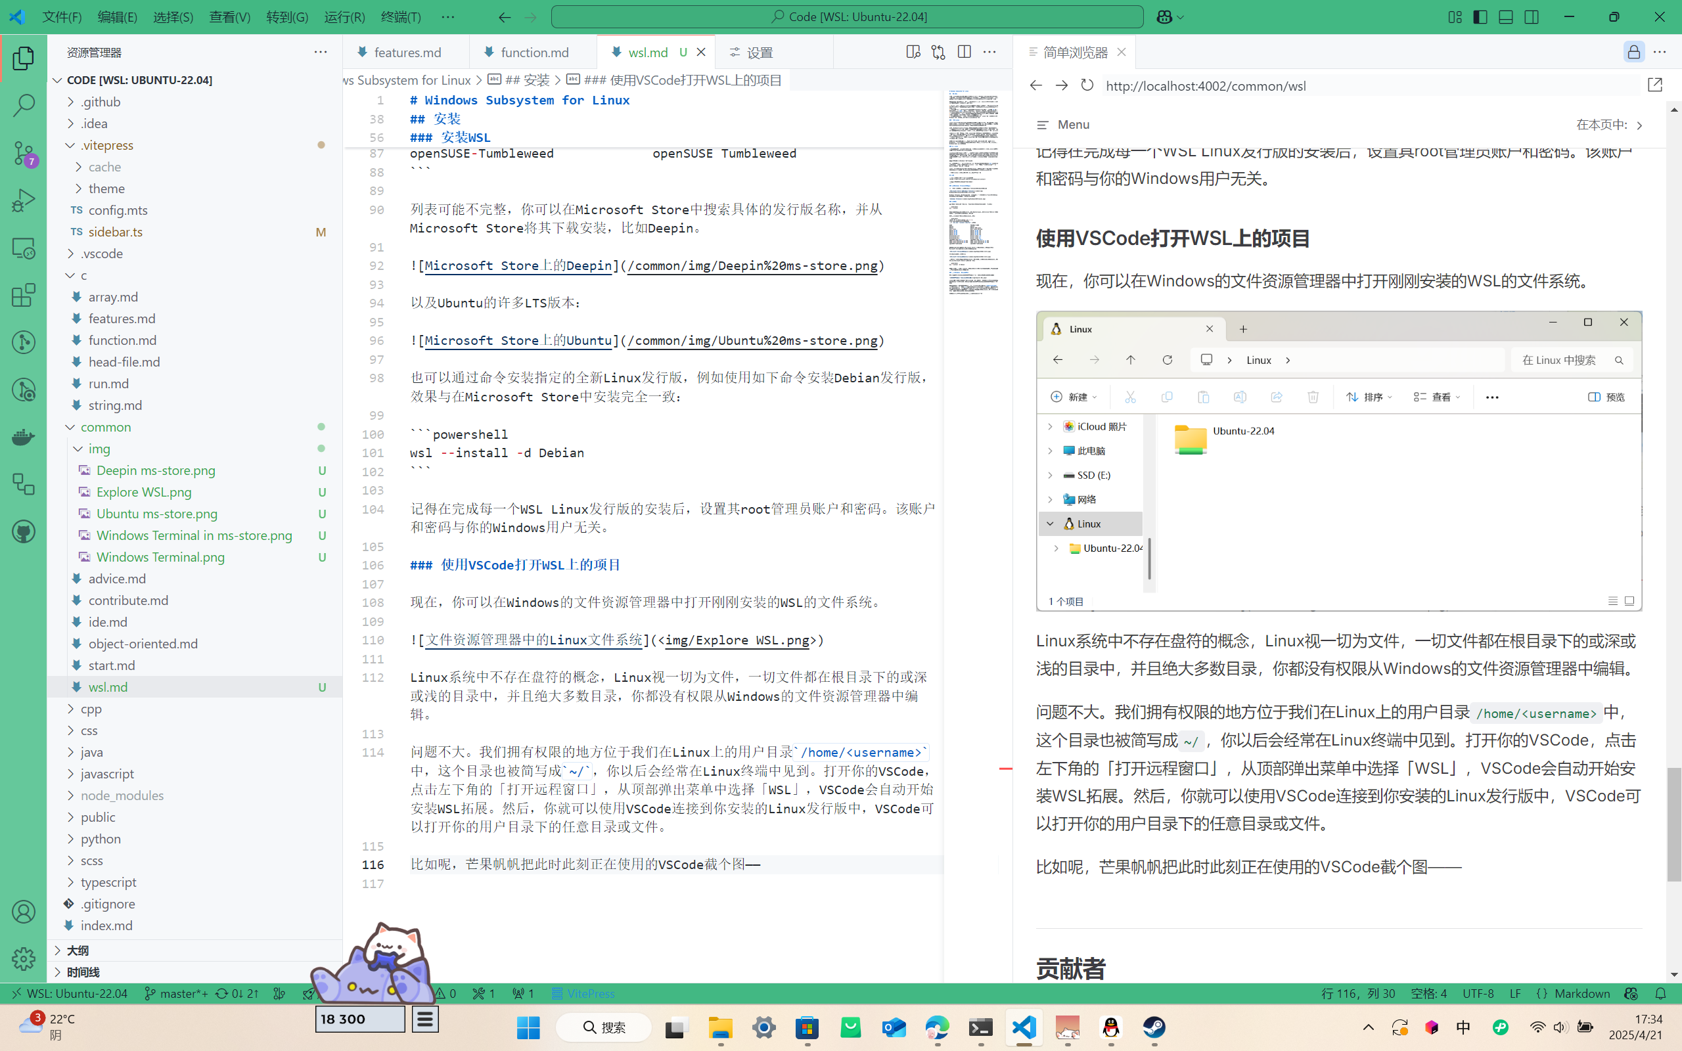Click the taskbar 搜索 search box
1682x1051 pixels.
click(x=603, y=1027)
